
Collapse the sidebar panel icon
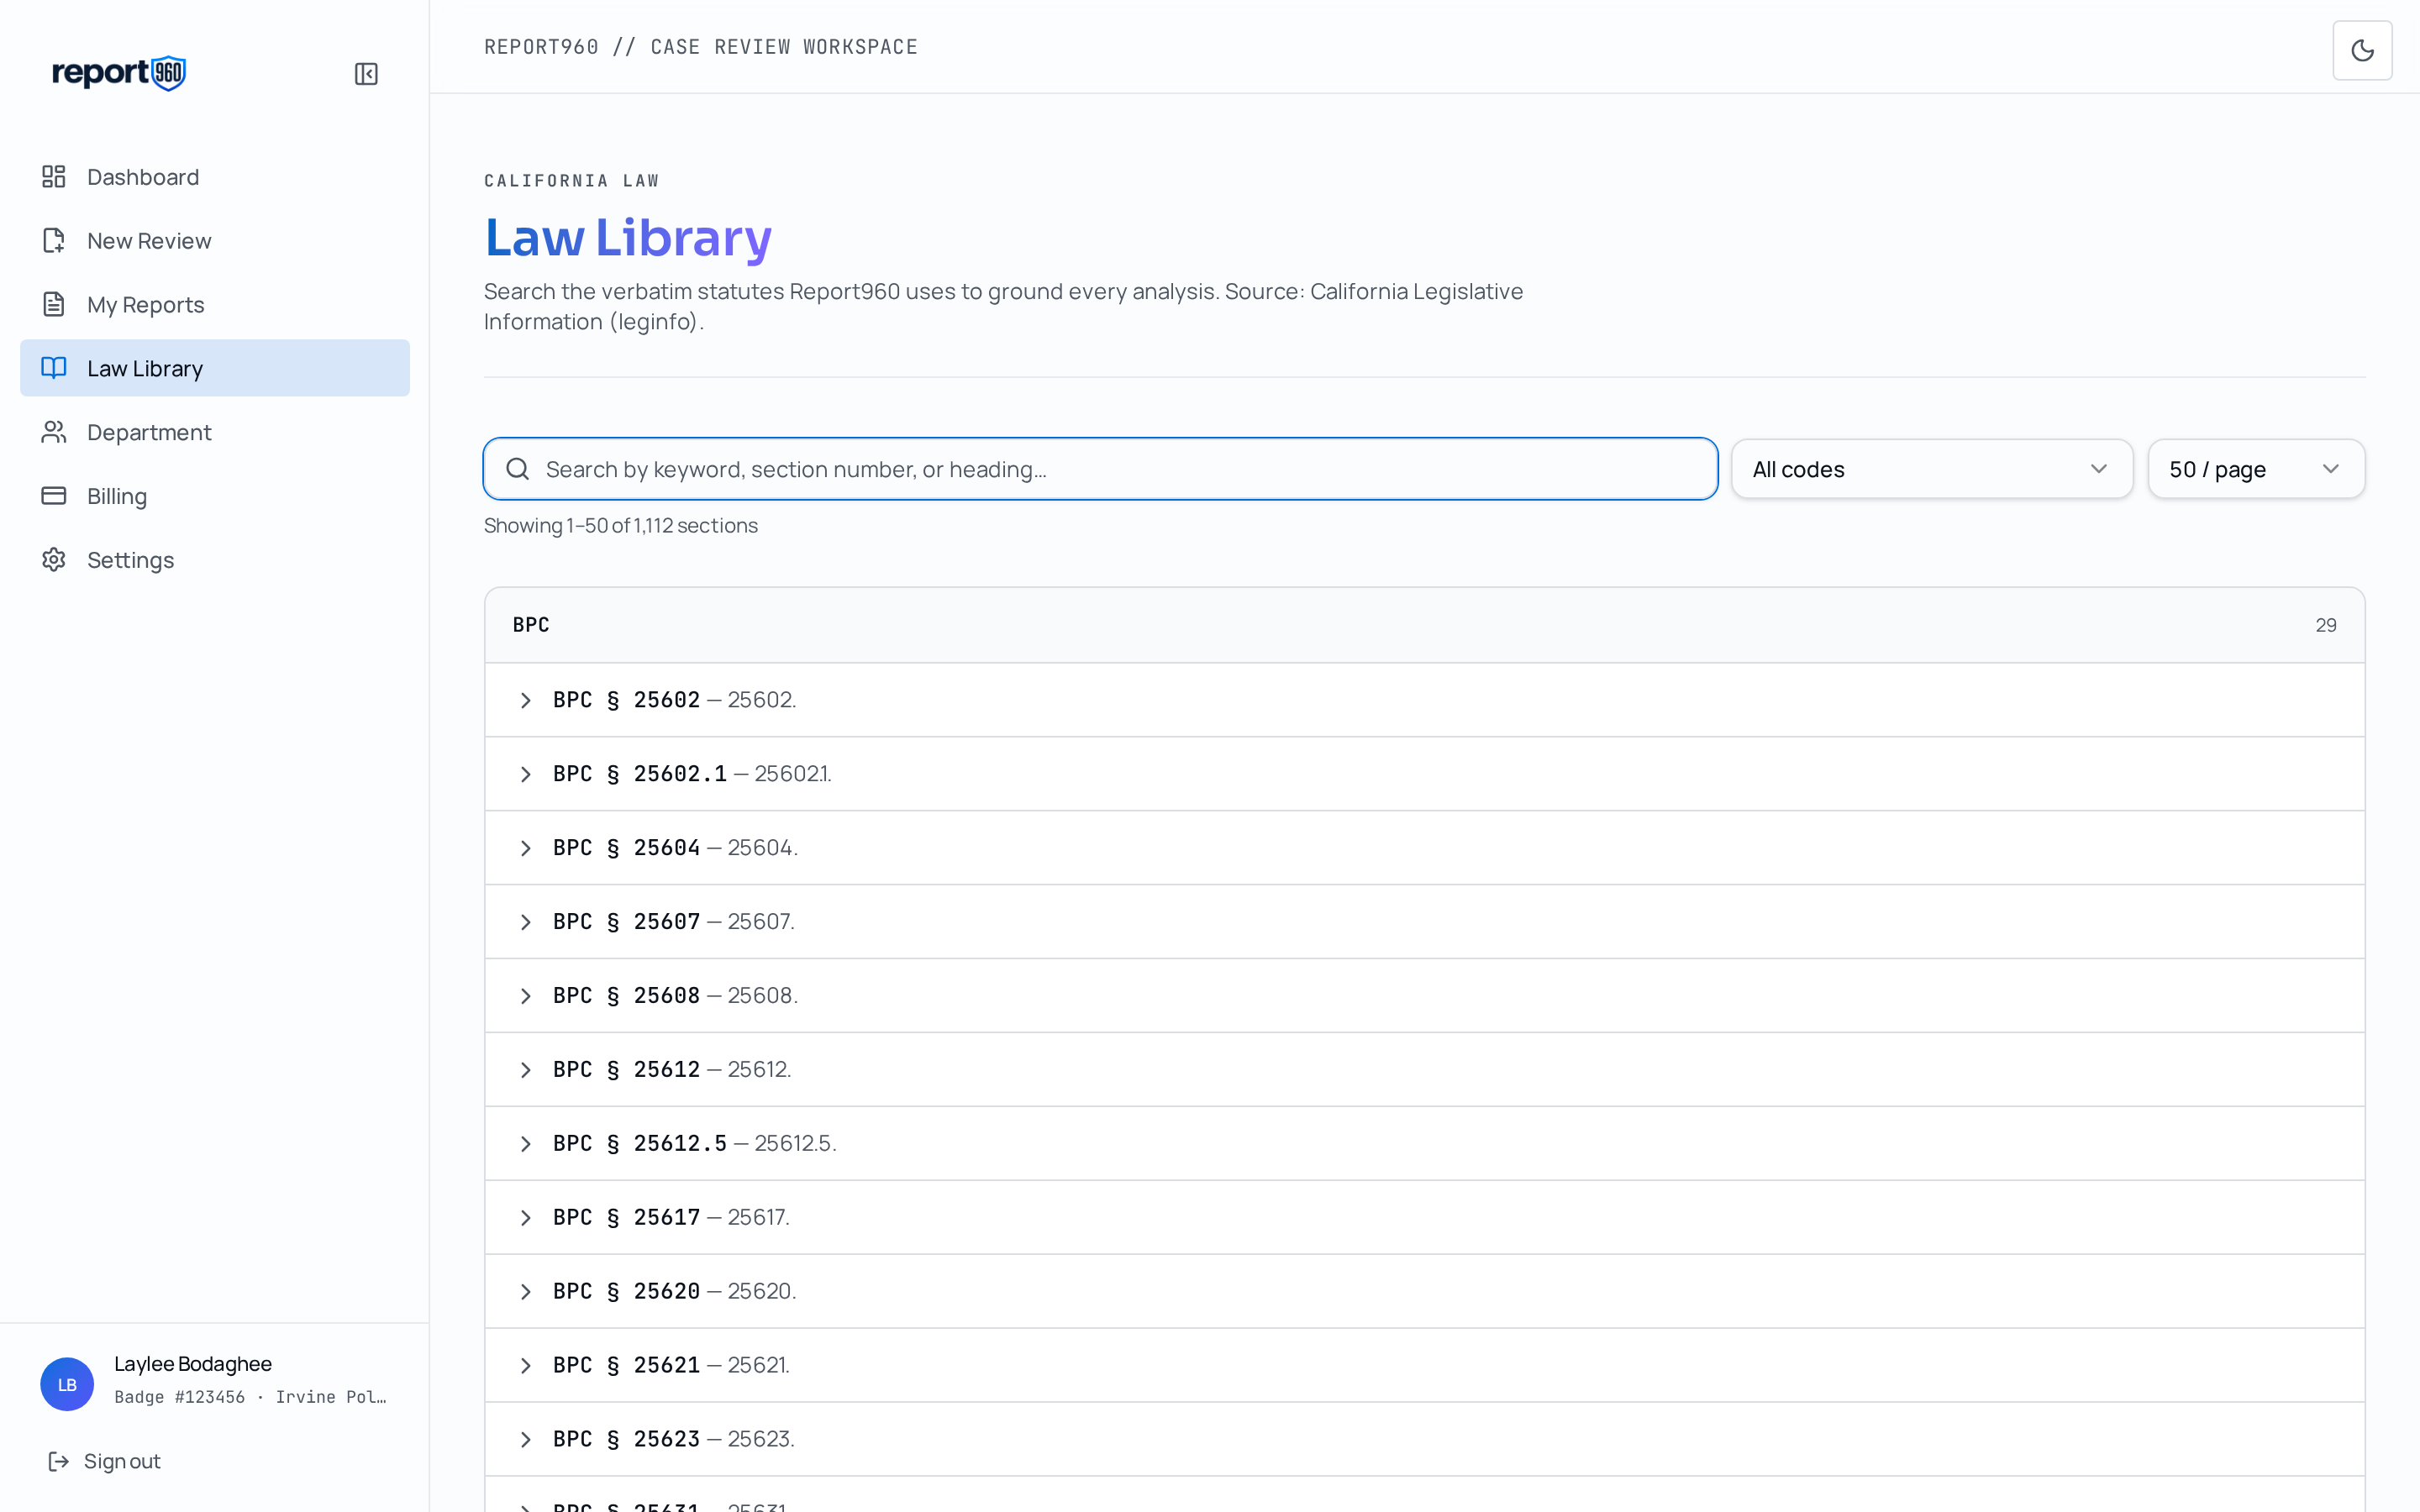366,74
